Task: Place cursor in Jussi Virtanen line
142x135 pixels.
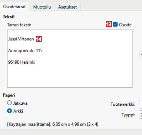Action: (x=21, y=39)
